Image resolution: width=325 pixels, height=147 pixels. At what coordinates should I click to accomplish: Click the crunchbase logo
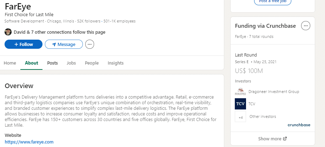coord(299,125)
